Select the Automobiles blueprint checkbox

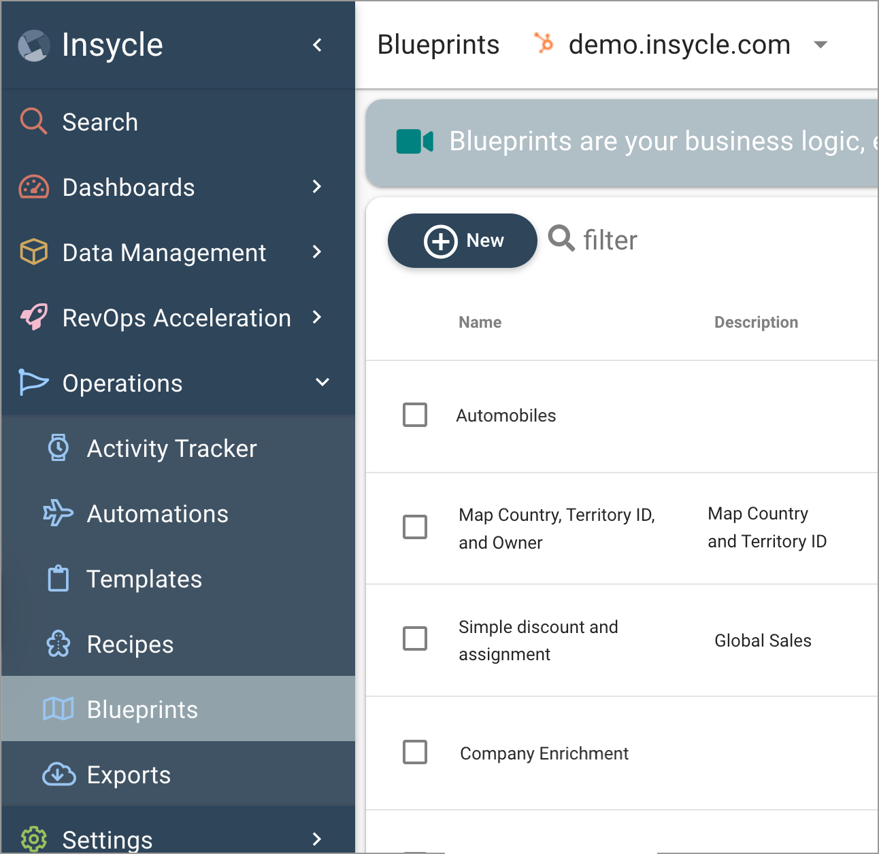click(415, 415)
